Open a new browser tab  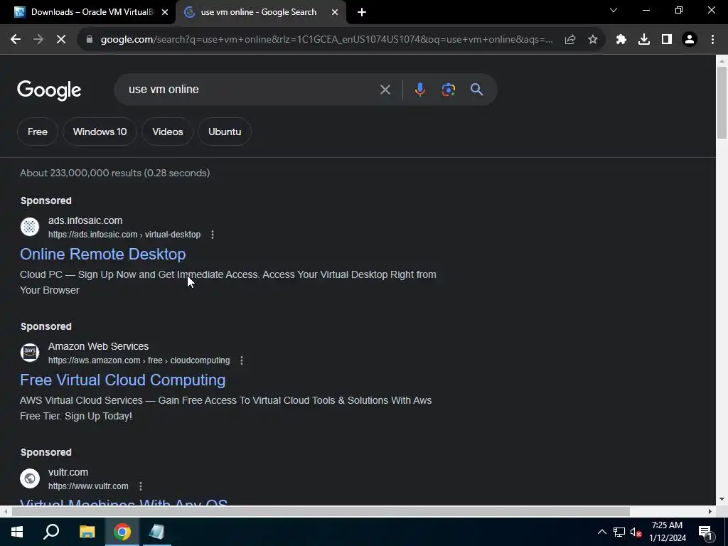pos(362,12)
